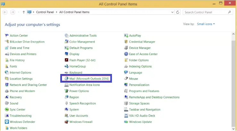Open the BitLocker Drive Encryption icon
Image resolution: width=237 pixels, height=131 pixels.
tap(7, 42)
